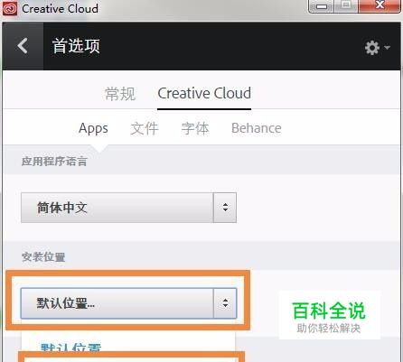Open the gear settings menu
Screen dimensions: 403x362
[x=377, y=48]
